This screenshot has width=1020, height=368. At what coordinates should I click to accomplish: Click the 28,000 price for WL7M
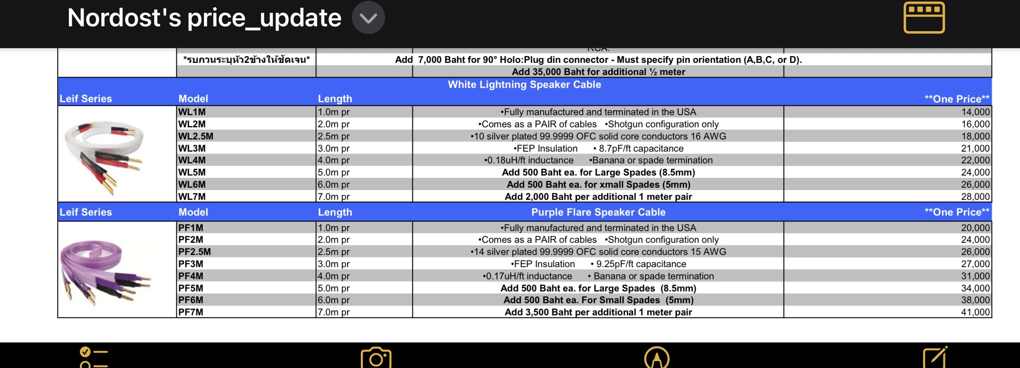[x=975, y=197]
